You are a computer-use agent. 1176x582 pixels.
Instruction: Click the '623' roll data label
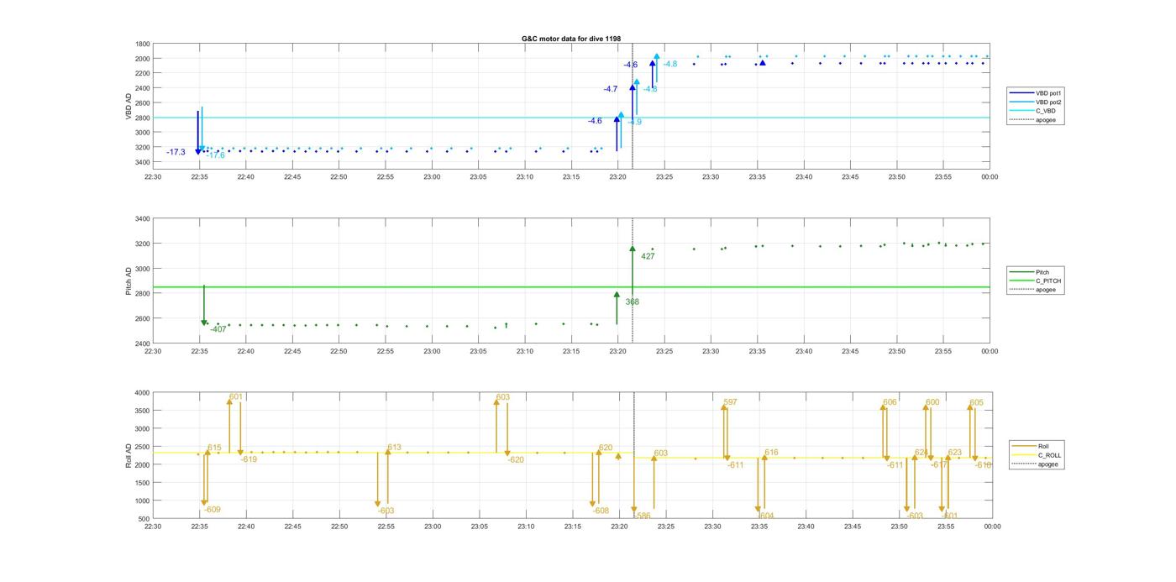point(955,453)
